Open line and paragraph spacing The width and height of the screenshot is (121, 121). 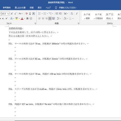58,18
